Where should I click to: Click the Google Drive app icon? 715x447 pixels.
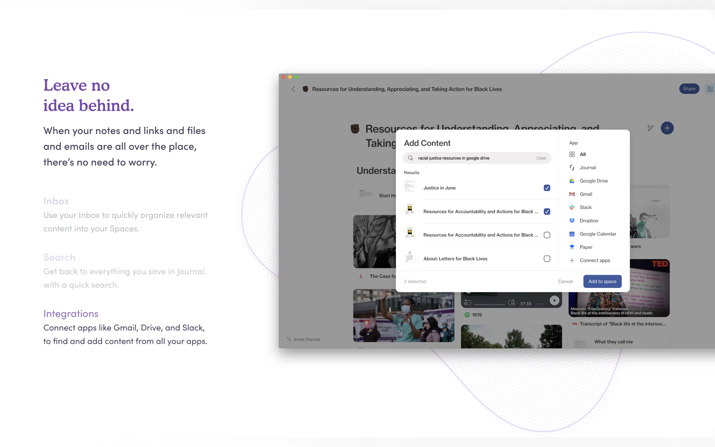(x=572, y=181)
